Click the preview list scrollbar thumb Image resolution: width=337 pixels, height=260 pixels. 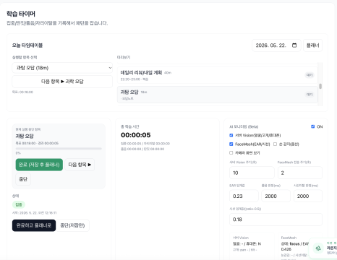320,86
